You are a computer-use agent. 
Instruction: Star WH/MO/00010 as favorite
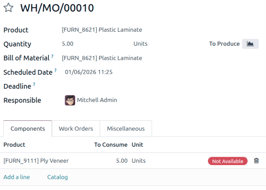pyautogui.click(x=8, y=8)
